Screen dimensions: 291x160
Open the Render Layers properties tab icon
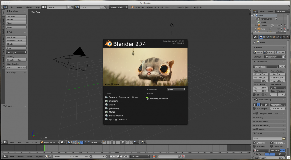click(264, 37)
